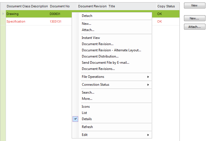Click the View button
Image resolution: width=206 pixels, height=141 pixels.
click(194, 6)
